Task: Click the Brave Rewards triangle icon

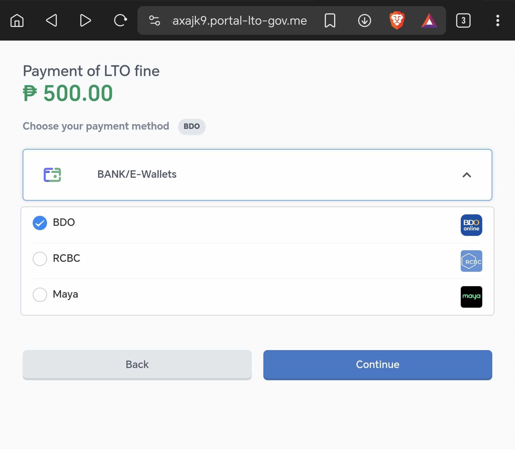Action: click(x=429, y=21)
